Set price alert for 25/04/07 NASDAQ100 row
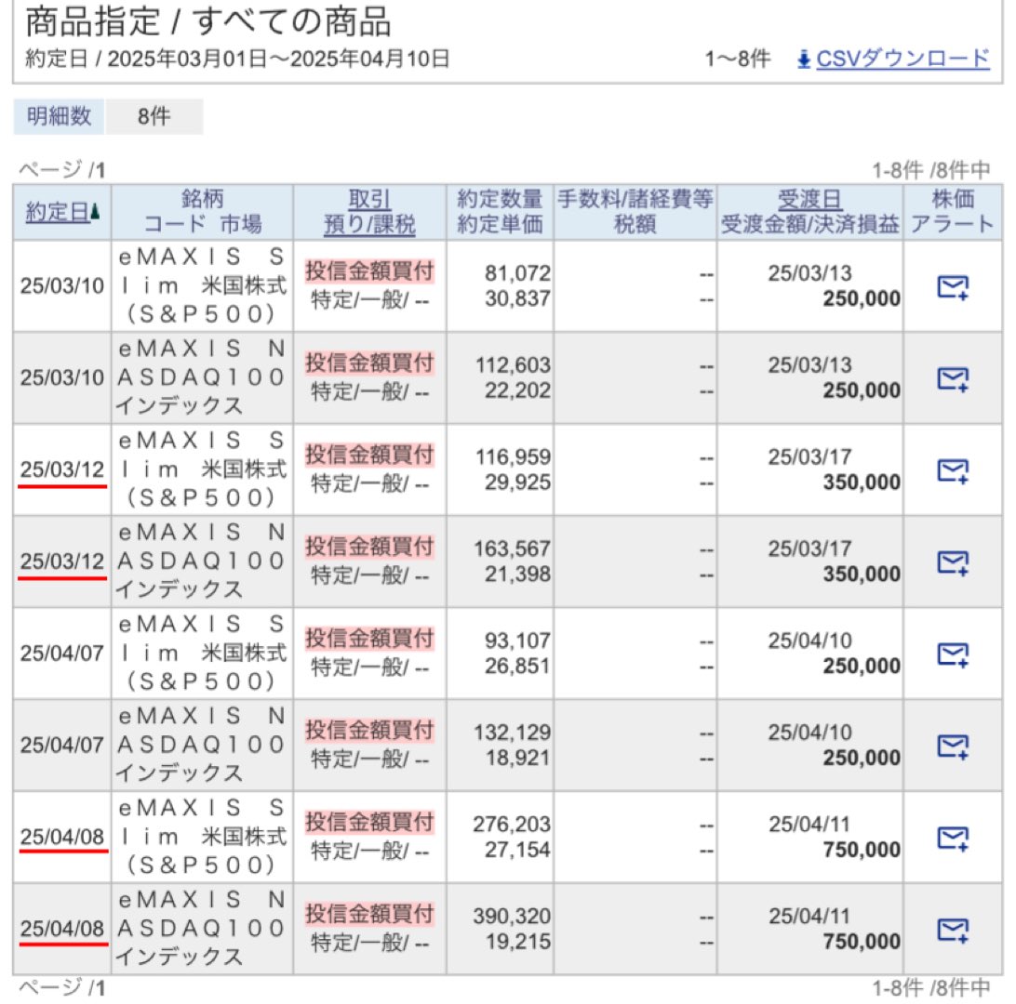 [x=953, y=746]
